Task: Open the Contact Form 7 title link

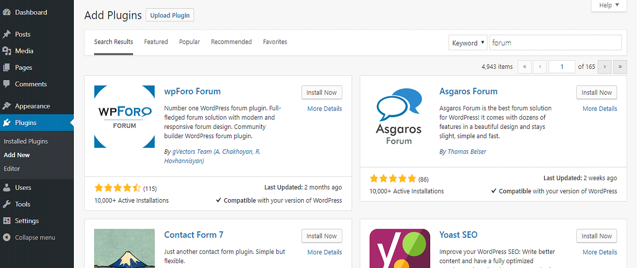Action: pos(194,235)
